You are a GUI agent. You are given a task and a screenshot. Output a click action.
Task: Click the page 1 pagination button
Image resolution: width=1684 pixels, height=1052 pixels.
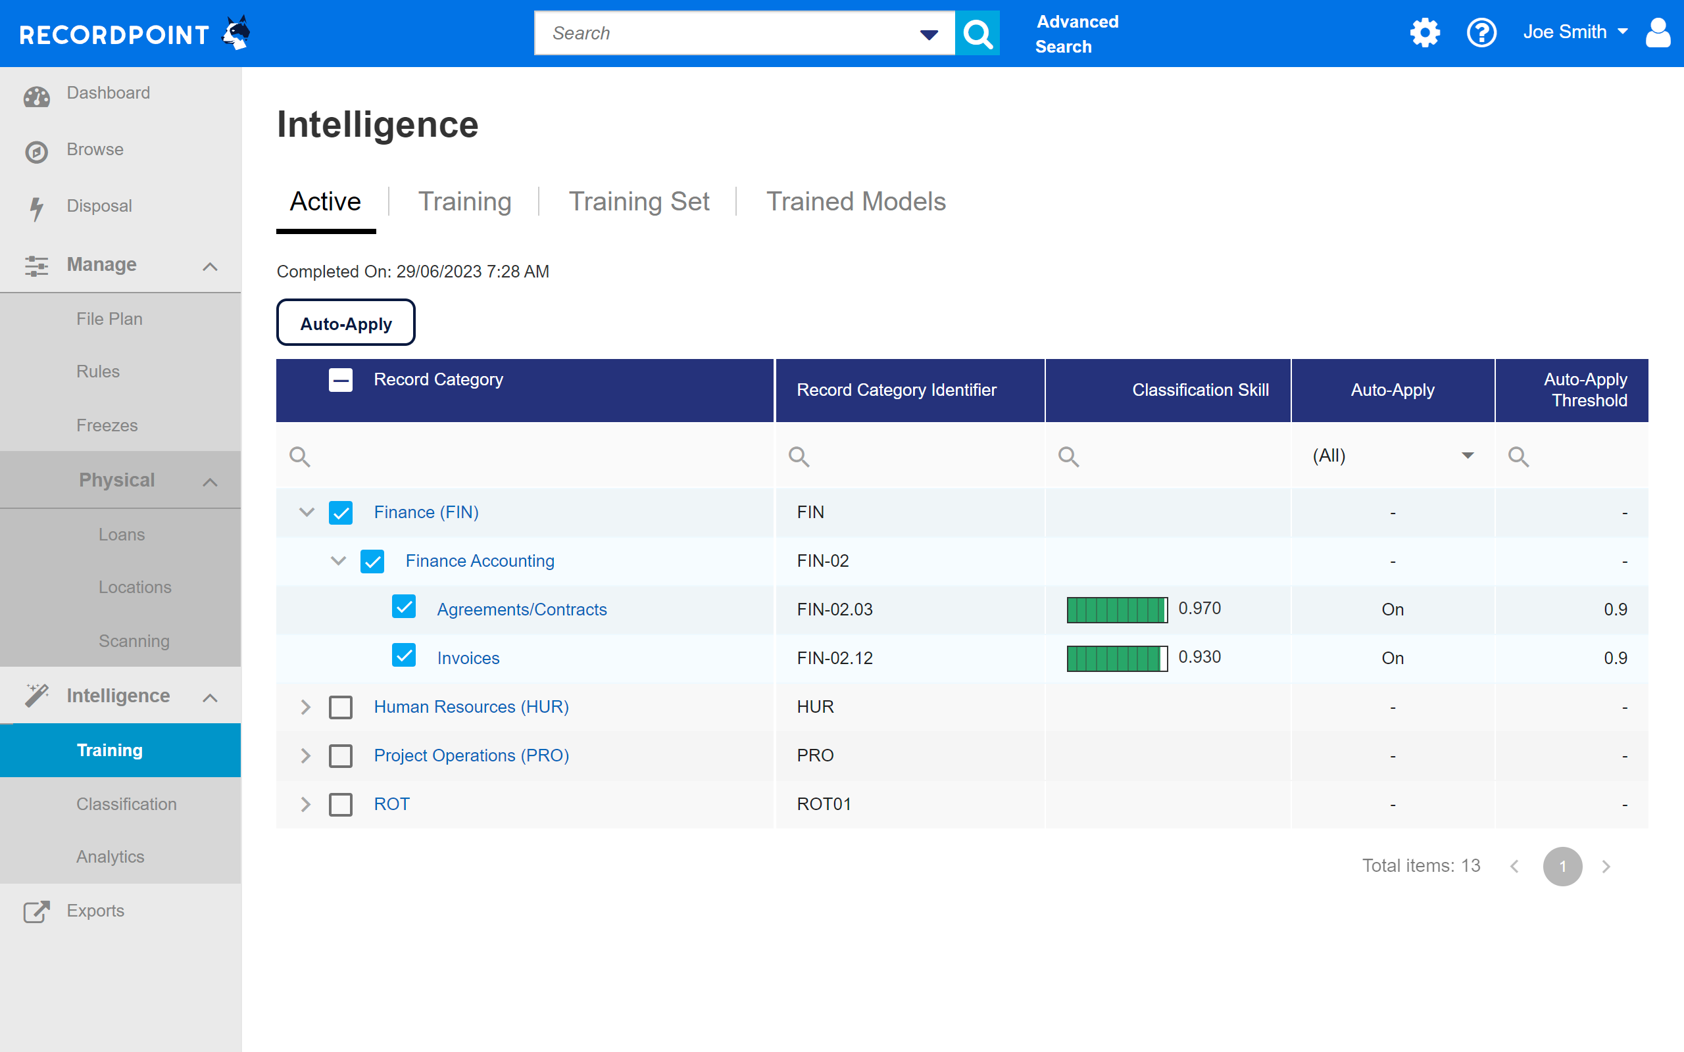pyautogui.click(x=1563, y=866)
